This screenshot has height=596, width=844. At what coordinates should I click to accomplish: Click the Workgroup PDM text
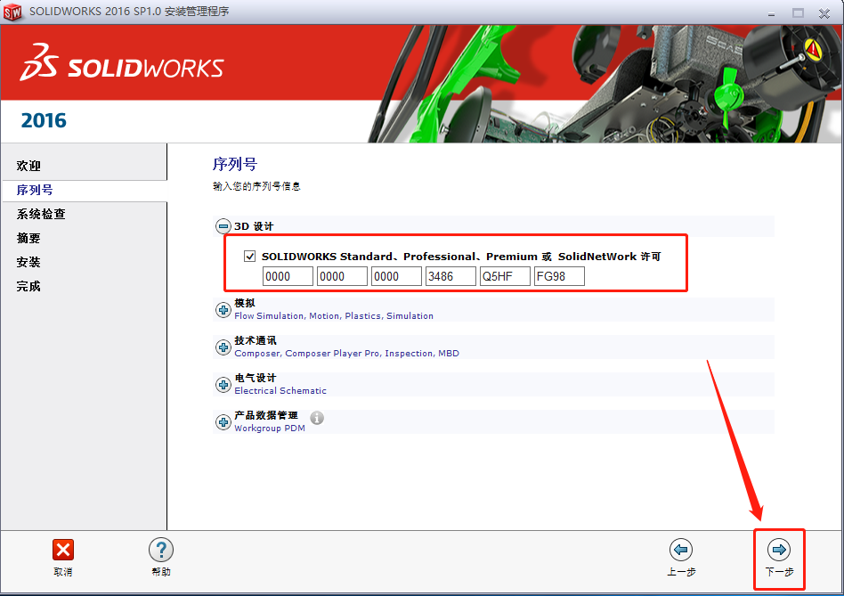(x=270, y=428)
